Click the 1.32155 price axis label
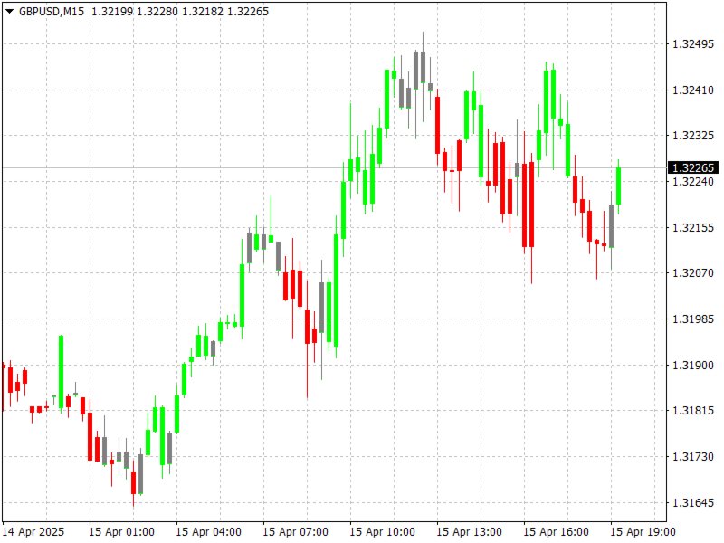The width and height of the screenshot is (724, 543). pyautogui.click(x=692, y=228)
